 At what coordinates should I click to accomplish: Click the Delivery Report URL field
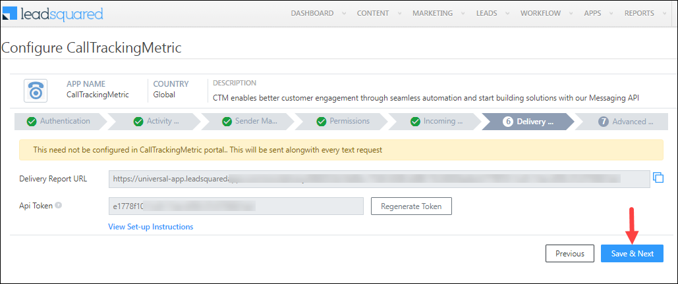(380, 179)
